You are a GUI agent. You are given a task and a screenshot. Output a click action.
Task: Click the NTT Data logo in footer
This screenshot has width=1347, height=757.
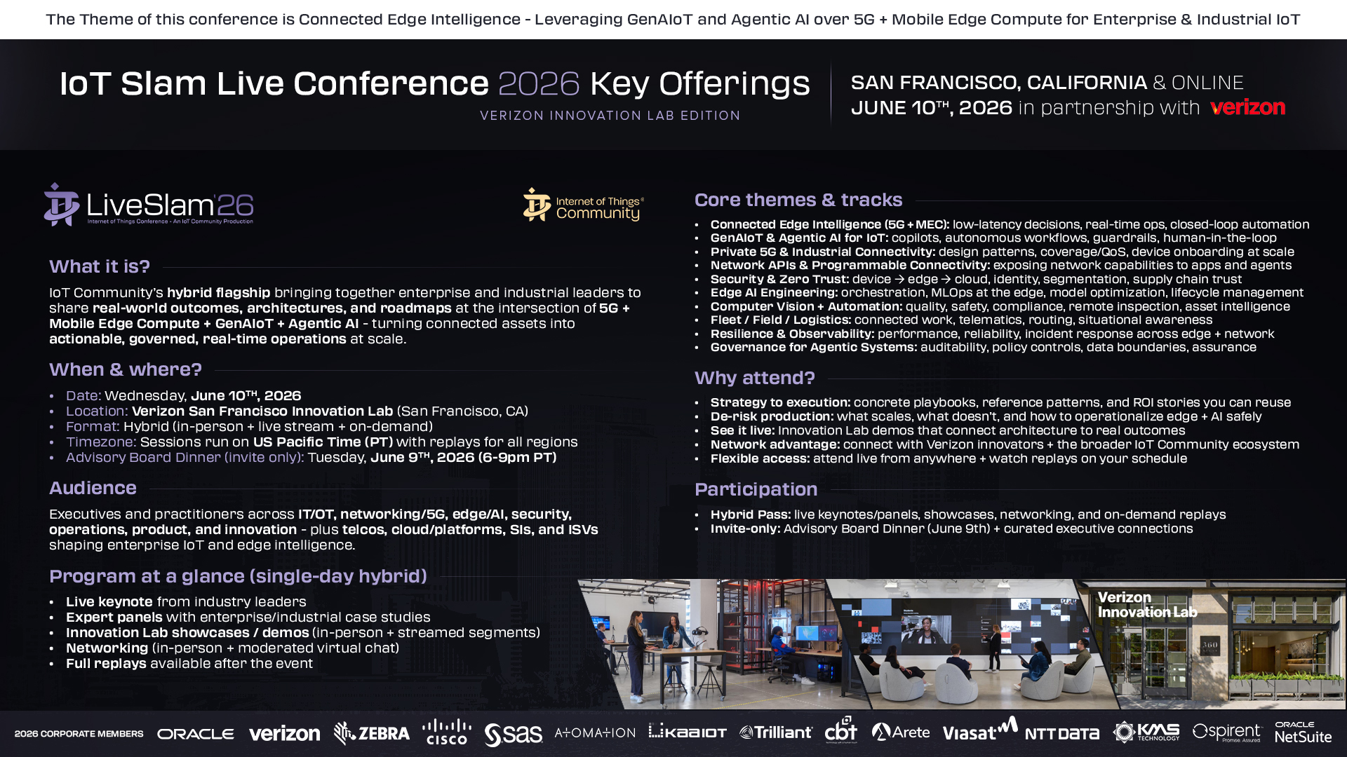(x=1061, y=734)
